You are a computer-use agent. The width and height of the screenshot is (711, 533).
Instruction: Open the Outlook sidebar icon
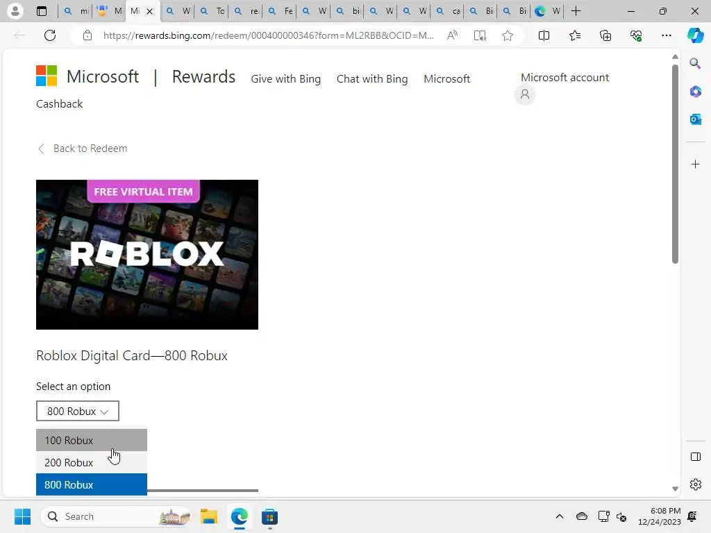click(x=695, y=119)
